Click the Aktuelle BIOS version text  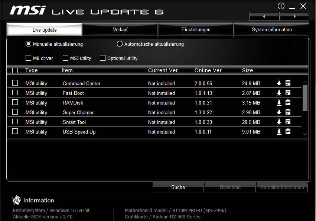point(43,217)
